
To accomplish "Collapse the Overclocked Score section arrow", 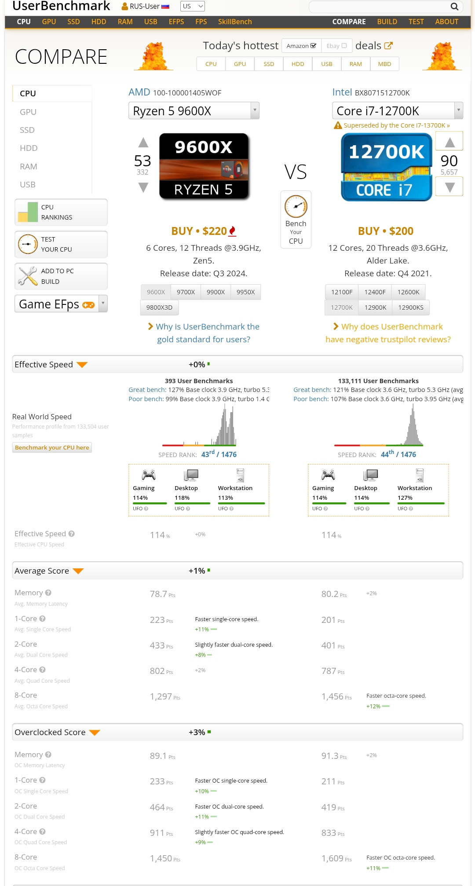I will (x=95, y=732).
